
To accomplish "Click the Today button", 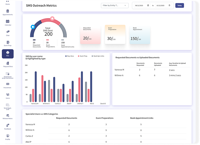I will tap(180, 6).
